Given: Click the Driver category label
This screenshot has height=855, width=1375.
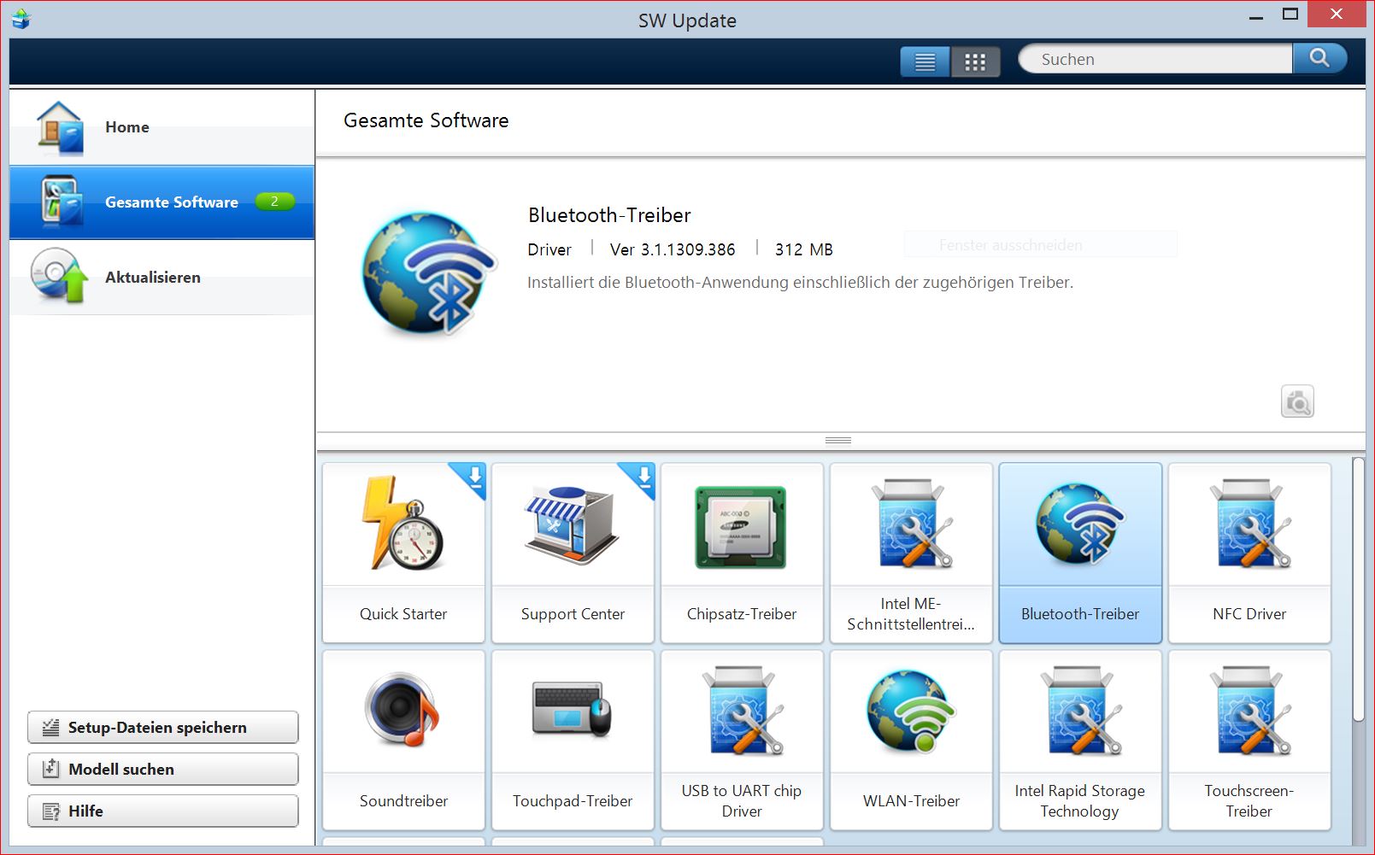Looking at the screenshot, I should 549,249.
